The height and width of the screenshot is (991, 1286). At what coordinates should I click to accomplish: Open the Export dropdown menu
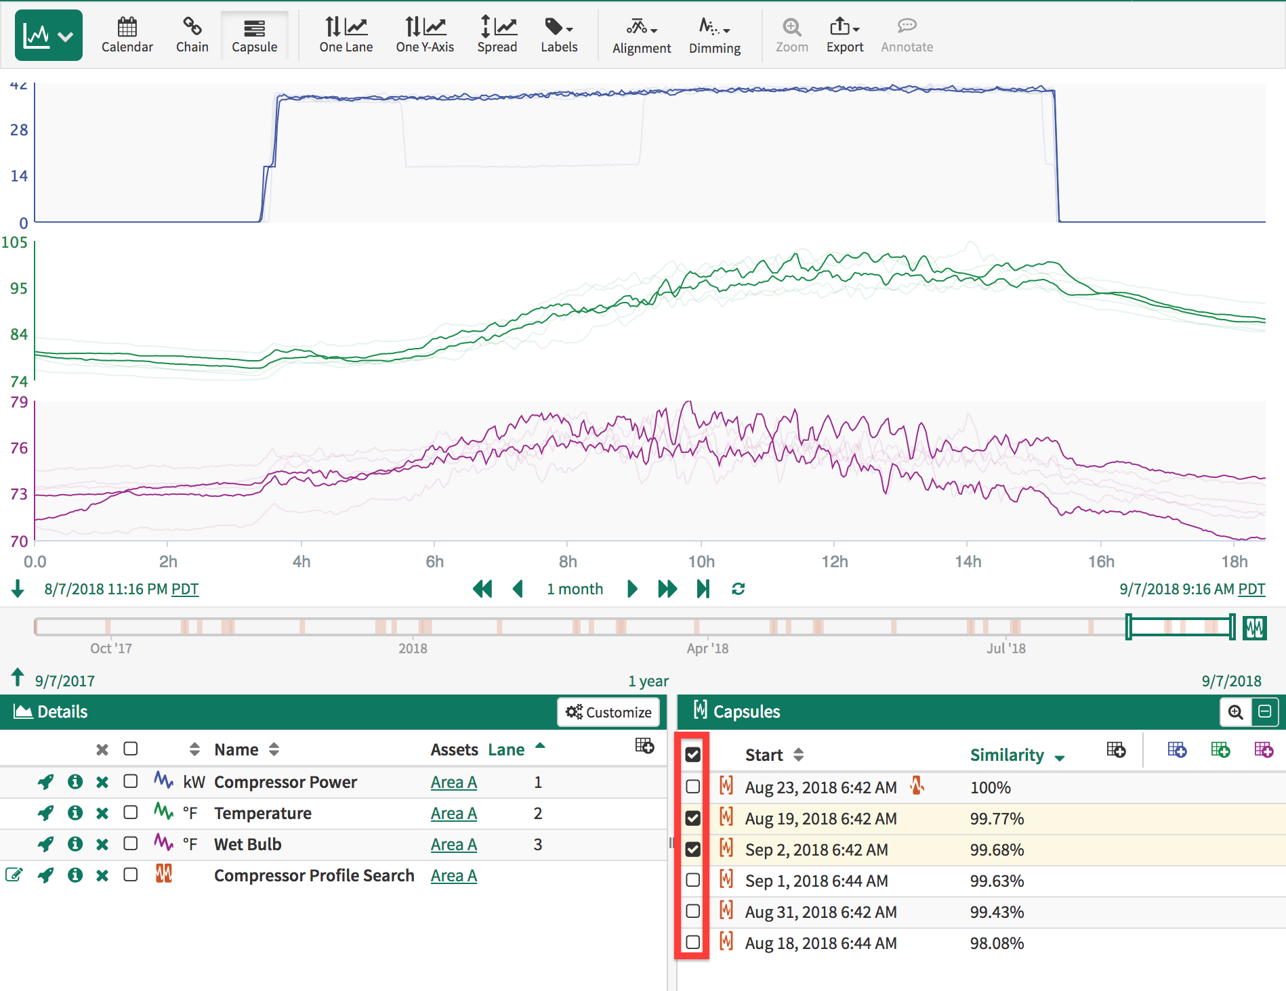tap(844, 35)
